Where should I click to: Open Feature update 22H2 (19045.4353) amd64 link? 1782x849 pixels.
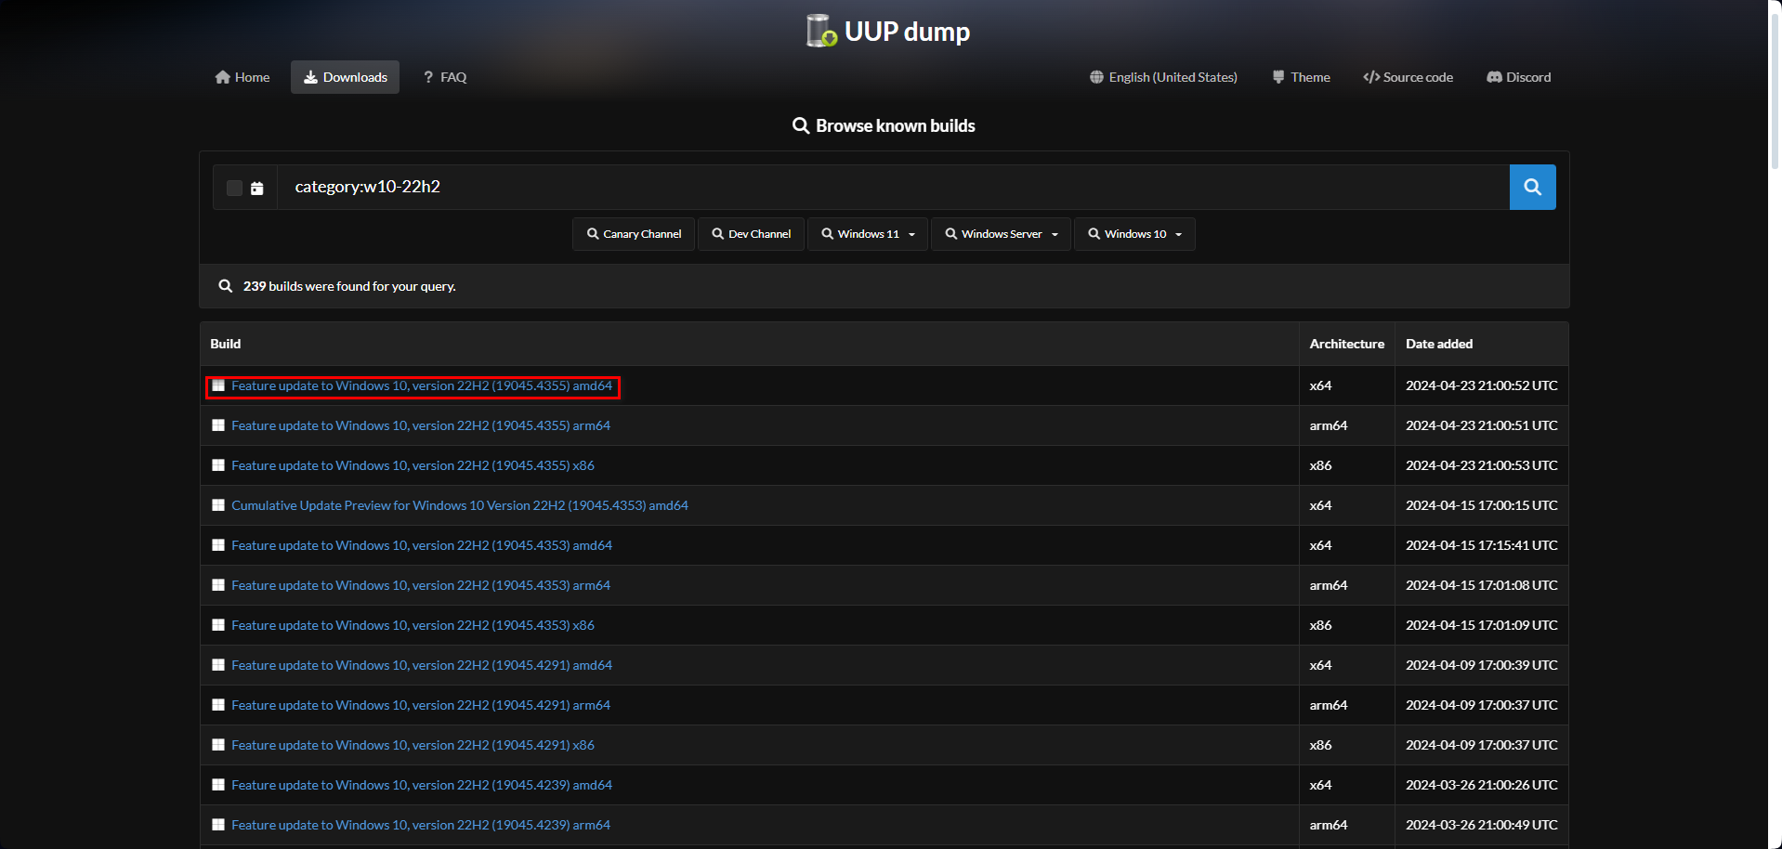pos(422,545)
